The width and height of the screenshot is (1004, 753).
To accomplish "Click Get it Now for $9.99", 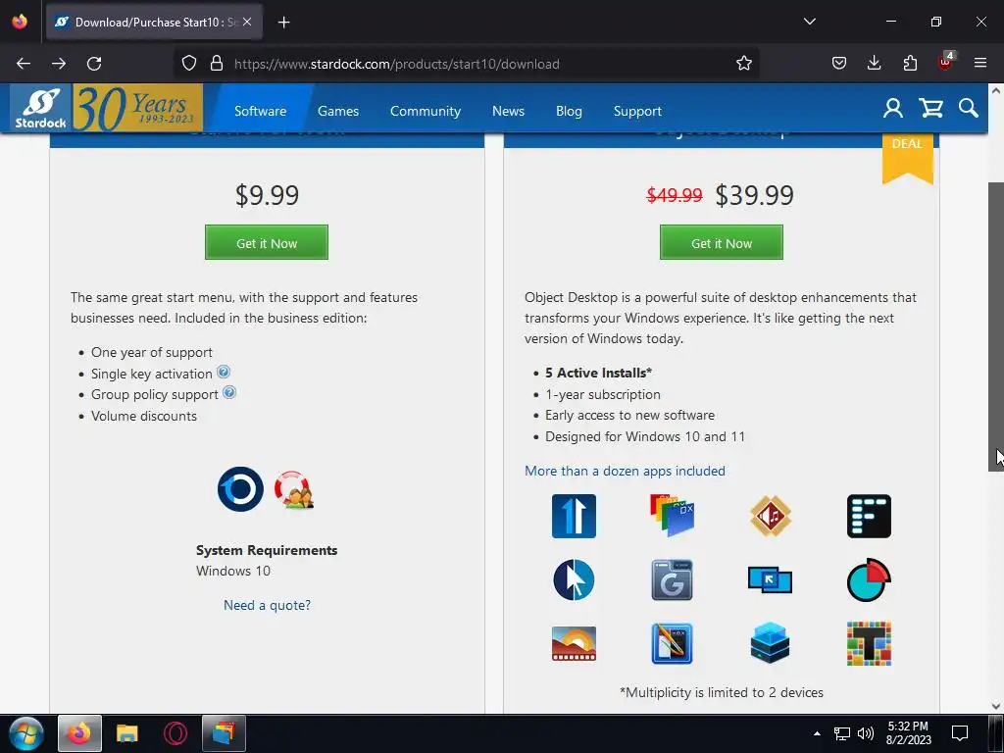I will pos(267,243).
